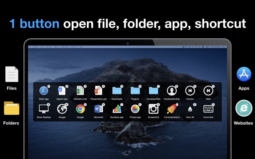Viewport: 255px width, 159px height.
Task: Open the Projects folder shortcut
Action: pyautogui.click(x=135, y=91)
